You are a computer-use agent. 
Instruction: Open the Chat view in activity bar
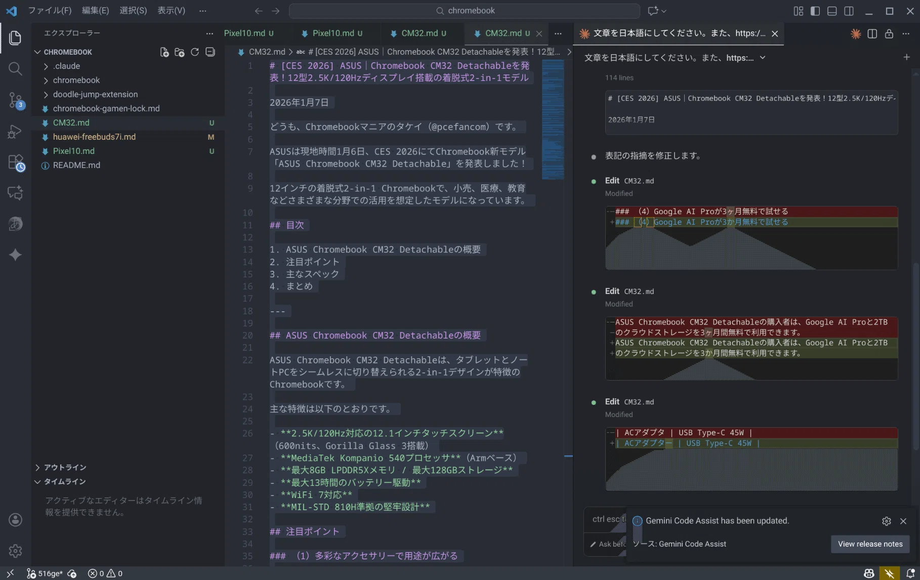15,193
